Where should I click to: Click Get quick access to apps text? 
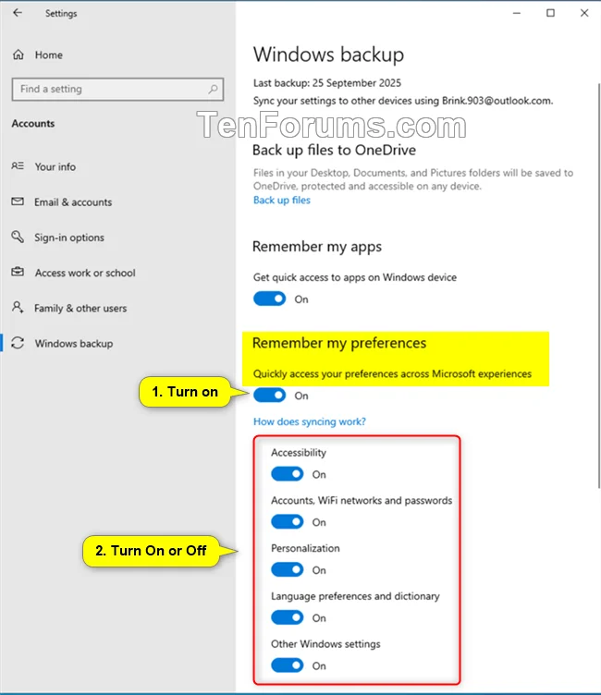coord(355,277)
